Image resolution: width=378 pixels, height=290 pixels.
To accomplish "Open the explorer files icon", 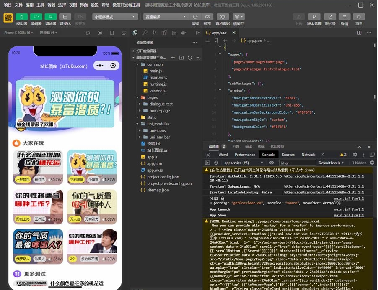I will [135, 33].
